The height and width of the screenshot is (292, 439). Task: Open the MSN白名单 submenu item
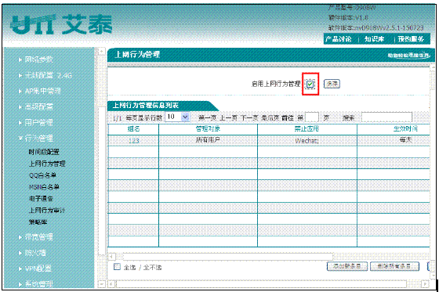coord(44,187)
